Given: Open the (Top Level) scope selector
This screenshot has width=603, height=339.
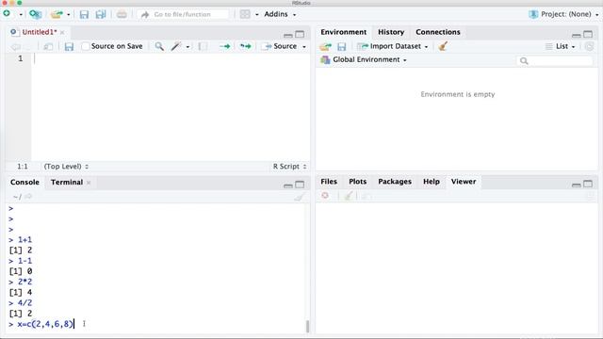Looking at the screenshot, I should tap(66, 167).
